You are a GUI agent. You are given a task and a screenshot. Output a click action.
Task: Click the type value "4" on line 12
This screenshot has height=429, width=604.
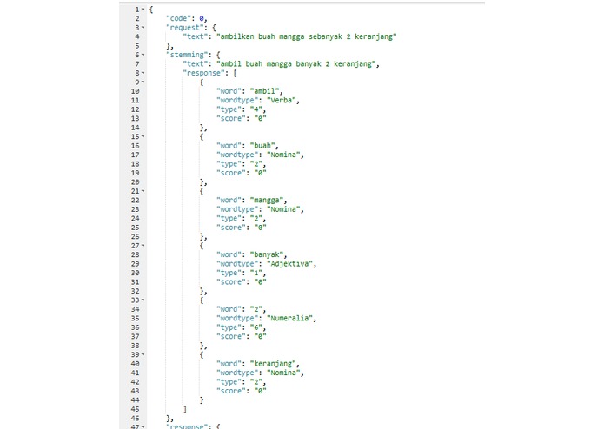256,109
